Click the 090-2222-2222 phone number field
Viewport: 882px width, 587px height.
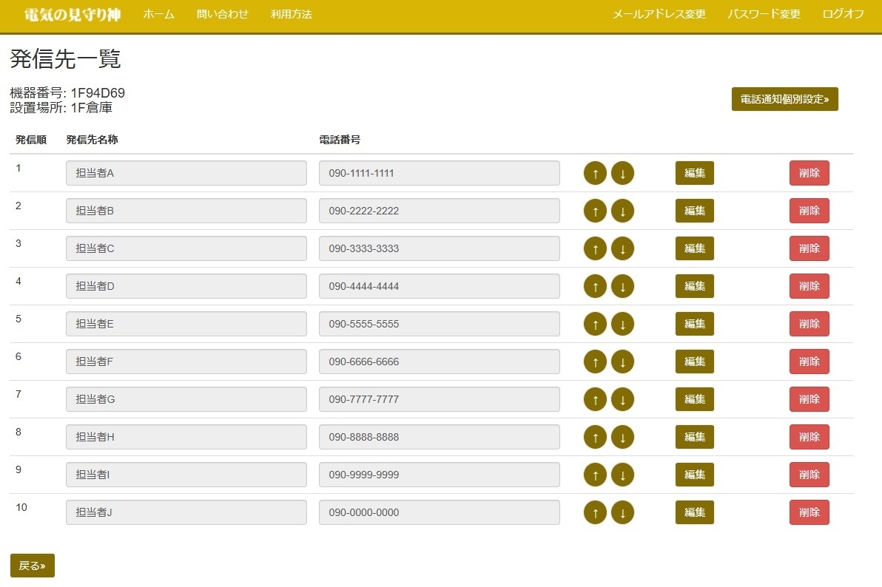pyautogui.click(x=439, y=211)
